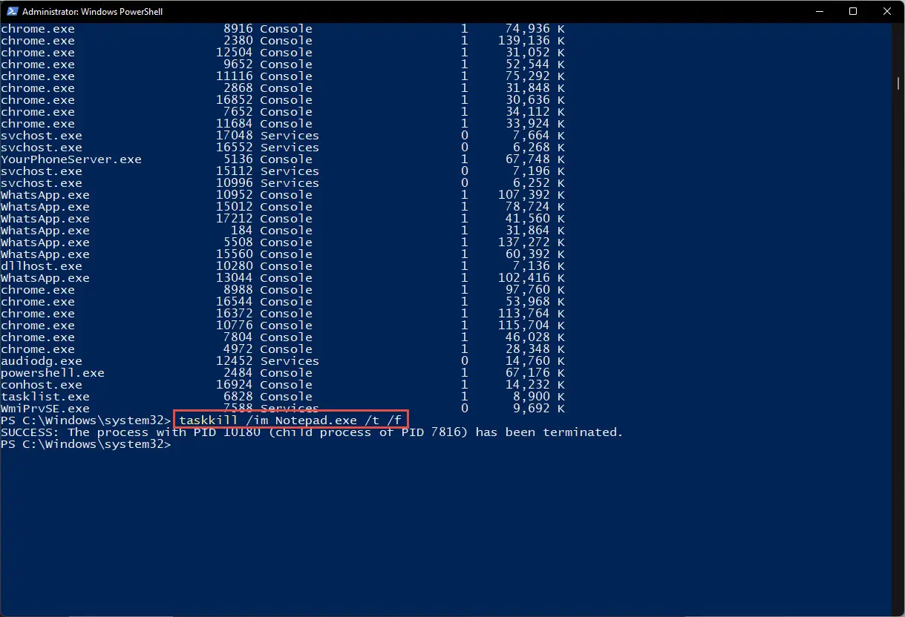Select PID 12504 in the process list
This screenshot has height=617, width=905.
[235, 53]
